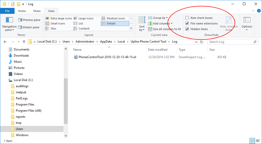Select the Extra large icons layout
The width and height of the screenshot is (262, 144).
click(x=58, y=18)
